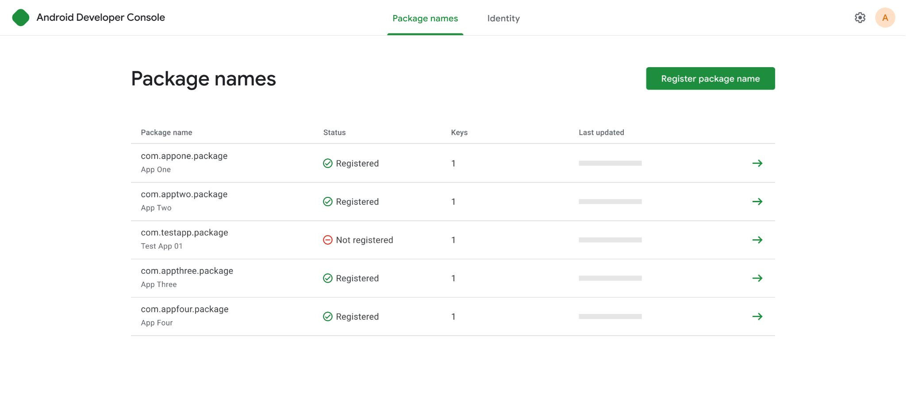Screen dimensions: 906x404
Task: Click the Package name column header
Action: 166,132
